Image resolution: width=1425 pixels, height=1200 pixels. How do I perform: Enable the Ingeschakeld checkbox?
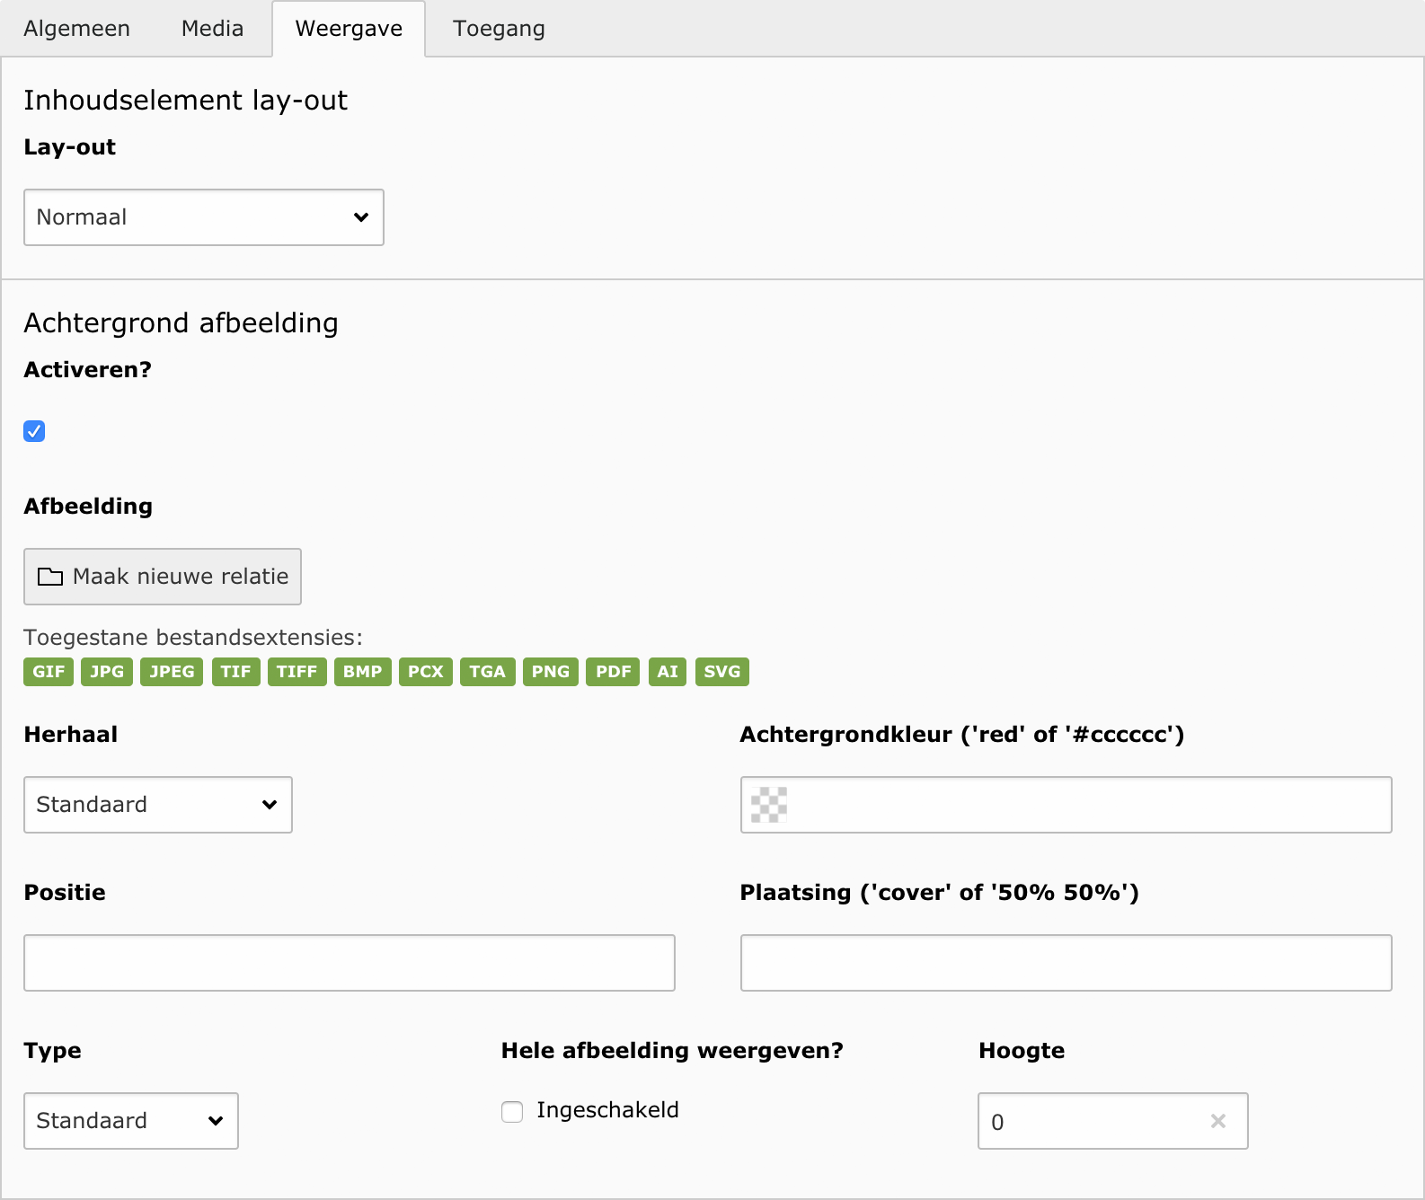[x=512, y=1112]
